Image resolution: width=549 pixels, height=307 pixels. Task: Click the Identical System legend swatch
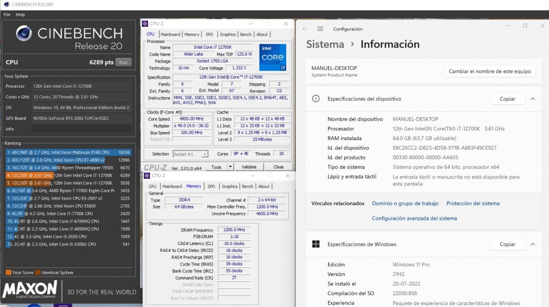pyautogui.click(x=38, y=272)
